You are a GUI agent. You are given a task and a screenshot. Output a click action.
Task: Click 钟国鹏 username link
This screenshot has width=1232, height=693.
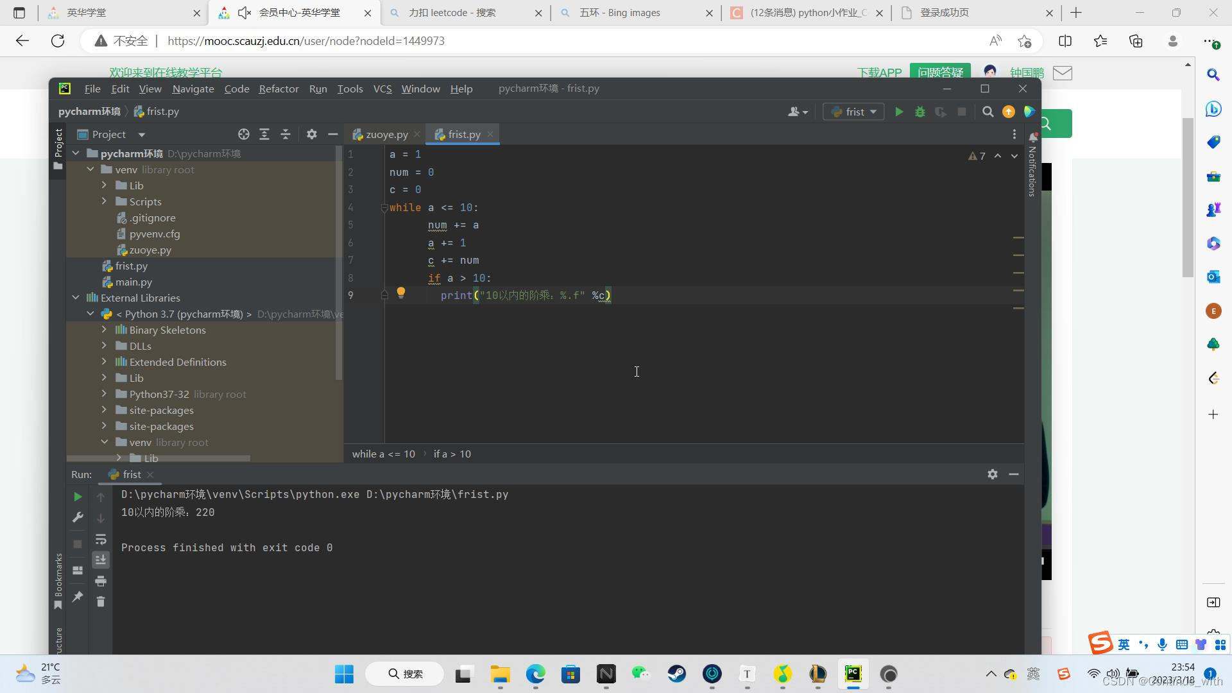point(1027,73)
